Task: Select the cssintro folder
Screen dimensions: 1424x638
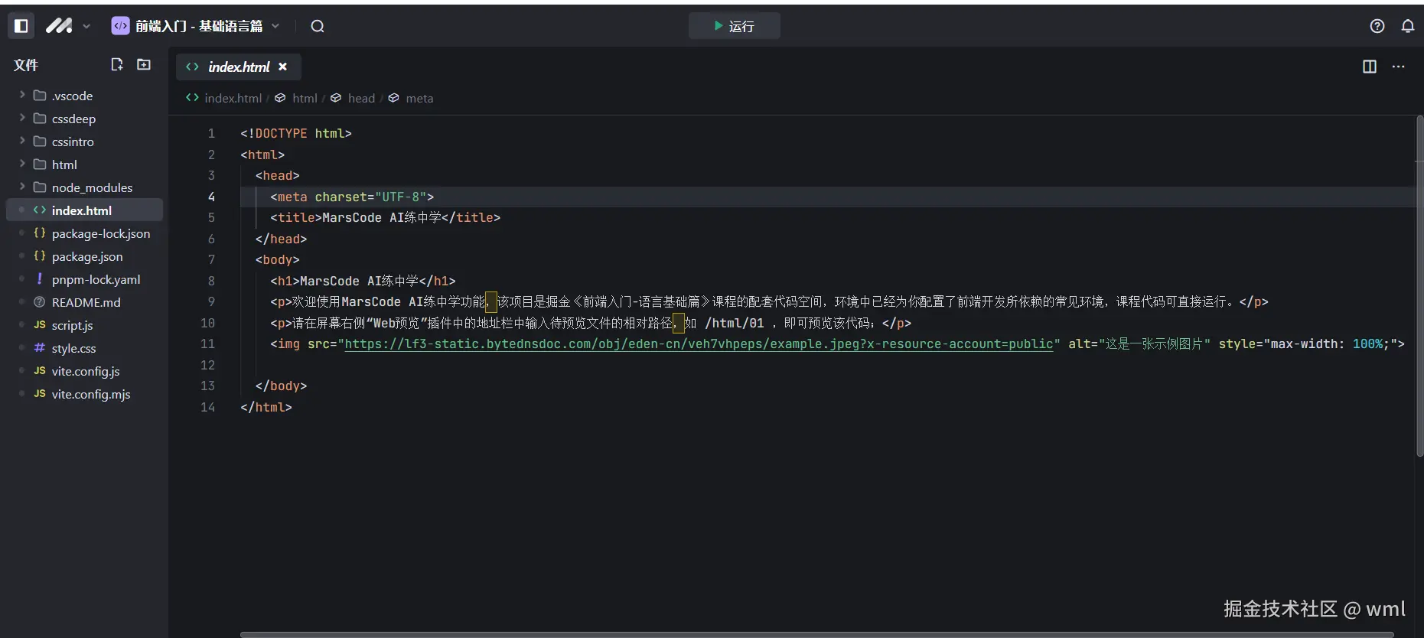Action: pos(84,142)
